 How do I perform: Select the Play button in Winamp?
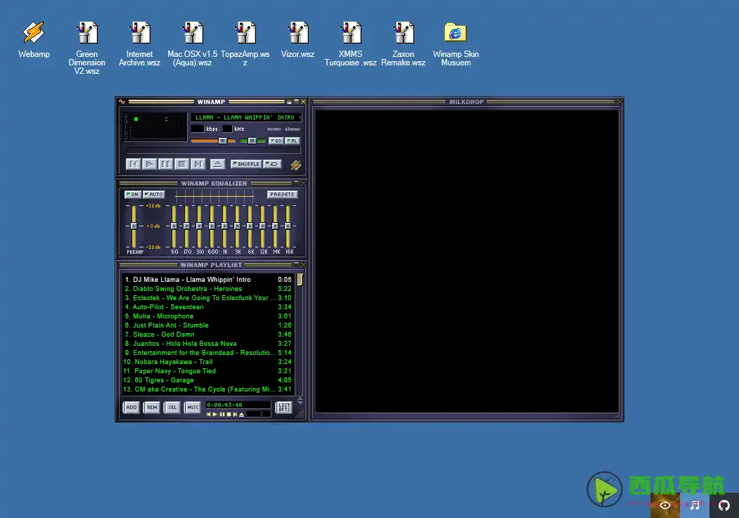click(149, 164)
